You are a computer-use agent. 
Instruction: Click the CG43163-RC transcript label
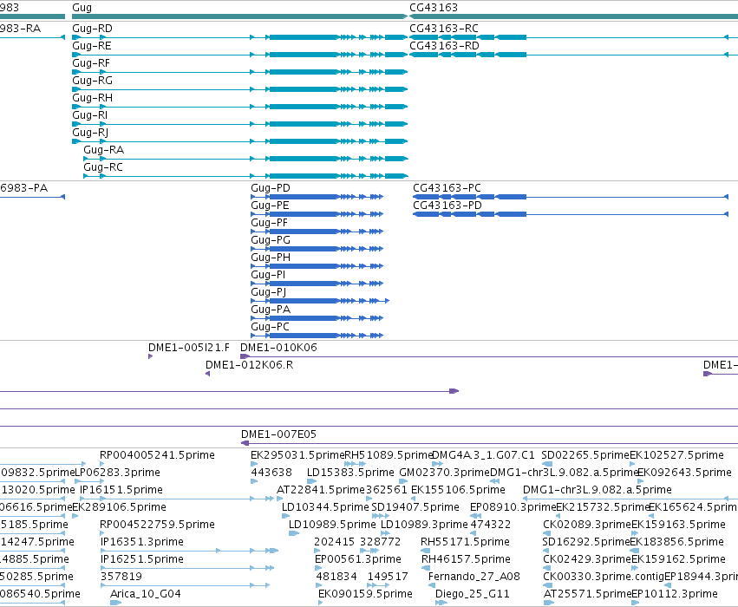pos(444,29)
